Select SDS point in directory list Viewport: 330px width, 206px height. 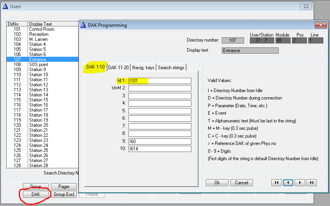click(x=39, y=65)
